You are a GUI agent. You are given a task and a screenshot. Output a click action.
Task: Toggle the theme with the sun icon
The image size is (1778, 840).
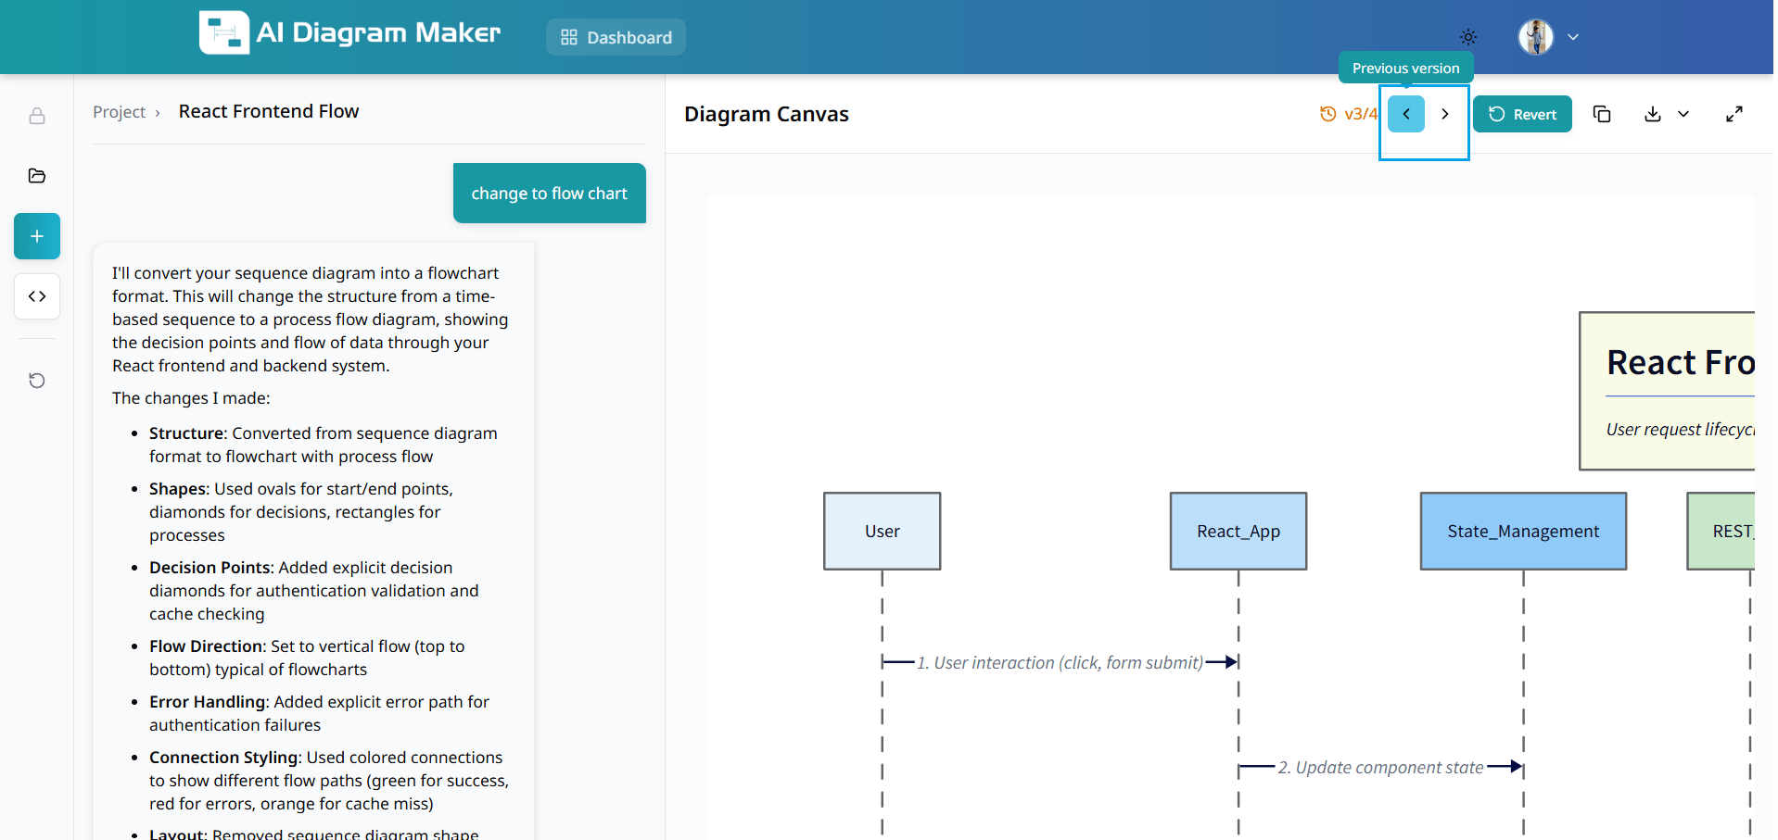[1467, 37]
